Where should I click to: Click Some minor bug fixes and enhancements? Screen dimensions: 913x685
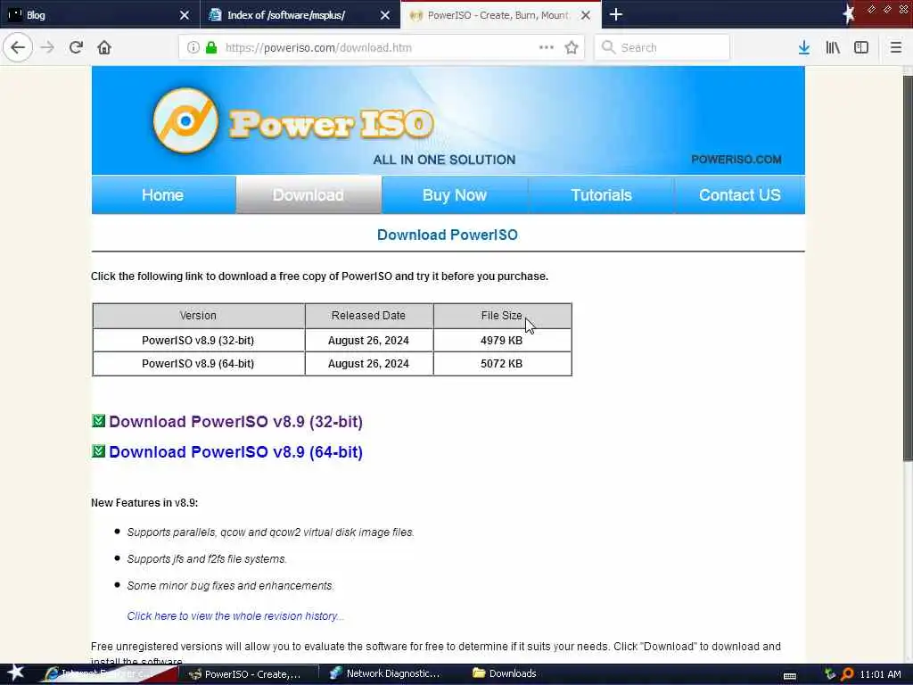[231, 585]
